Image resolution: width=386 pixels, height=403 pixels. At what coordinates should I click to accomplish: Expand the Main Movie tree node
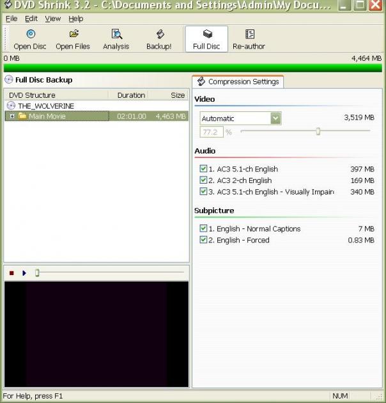(x=12, y=116)
